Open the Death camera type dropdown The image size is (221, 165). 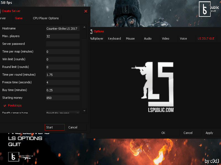pyautogui.click(x=63, y=112)
